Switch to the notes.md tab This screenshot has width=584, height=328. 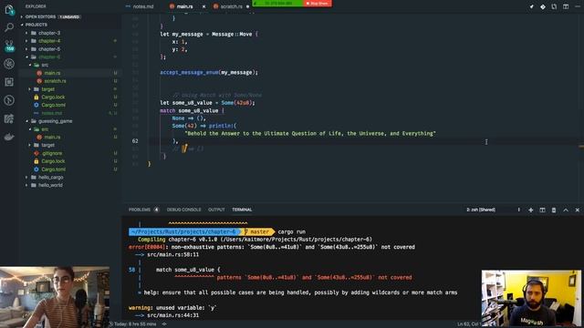coord(143,6)
